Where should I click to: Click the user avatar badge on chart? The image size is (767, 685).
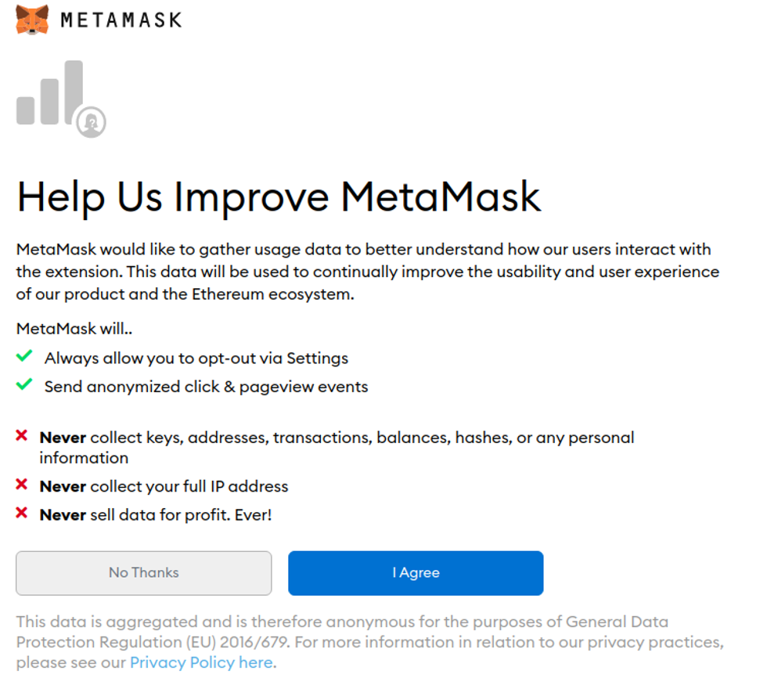92,122
